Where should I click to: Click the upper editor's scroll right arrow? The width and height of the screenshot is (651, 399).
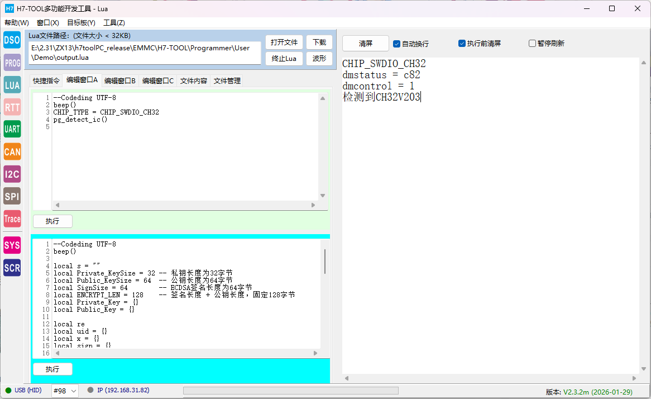point(313,205)
